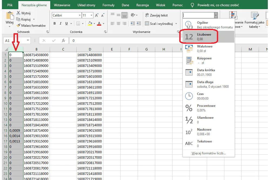
Task: Choose the Ogólne format option
Action: pyautogui.click(x=208, y=25)
